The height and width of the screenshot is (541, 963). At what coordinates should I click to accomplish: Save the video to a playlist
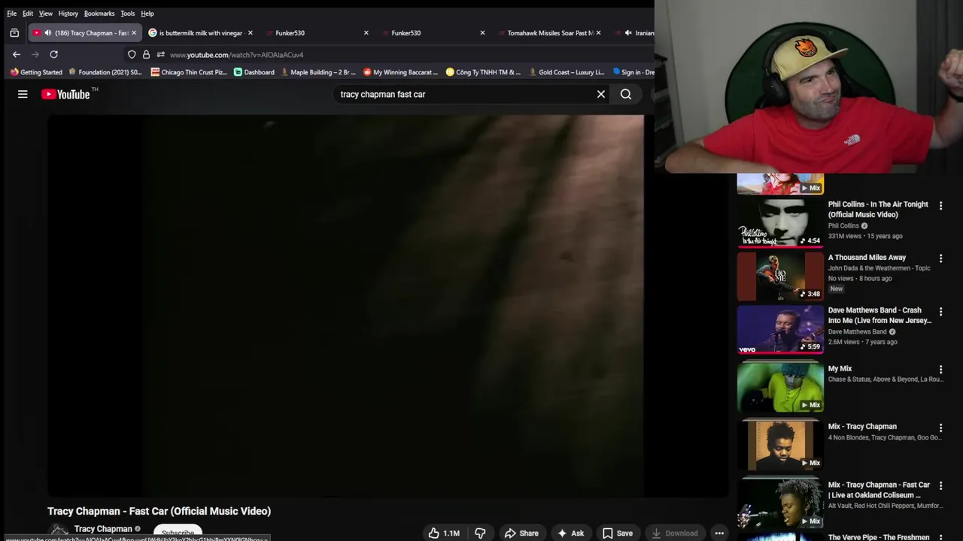[x=617, y=533]
